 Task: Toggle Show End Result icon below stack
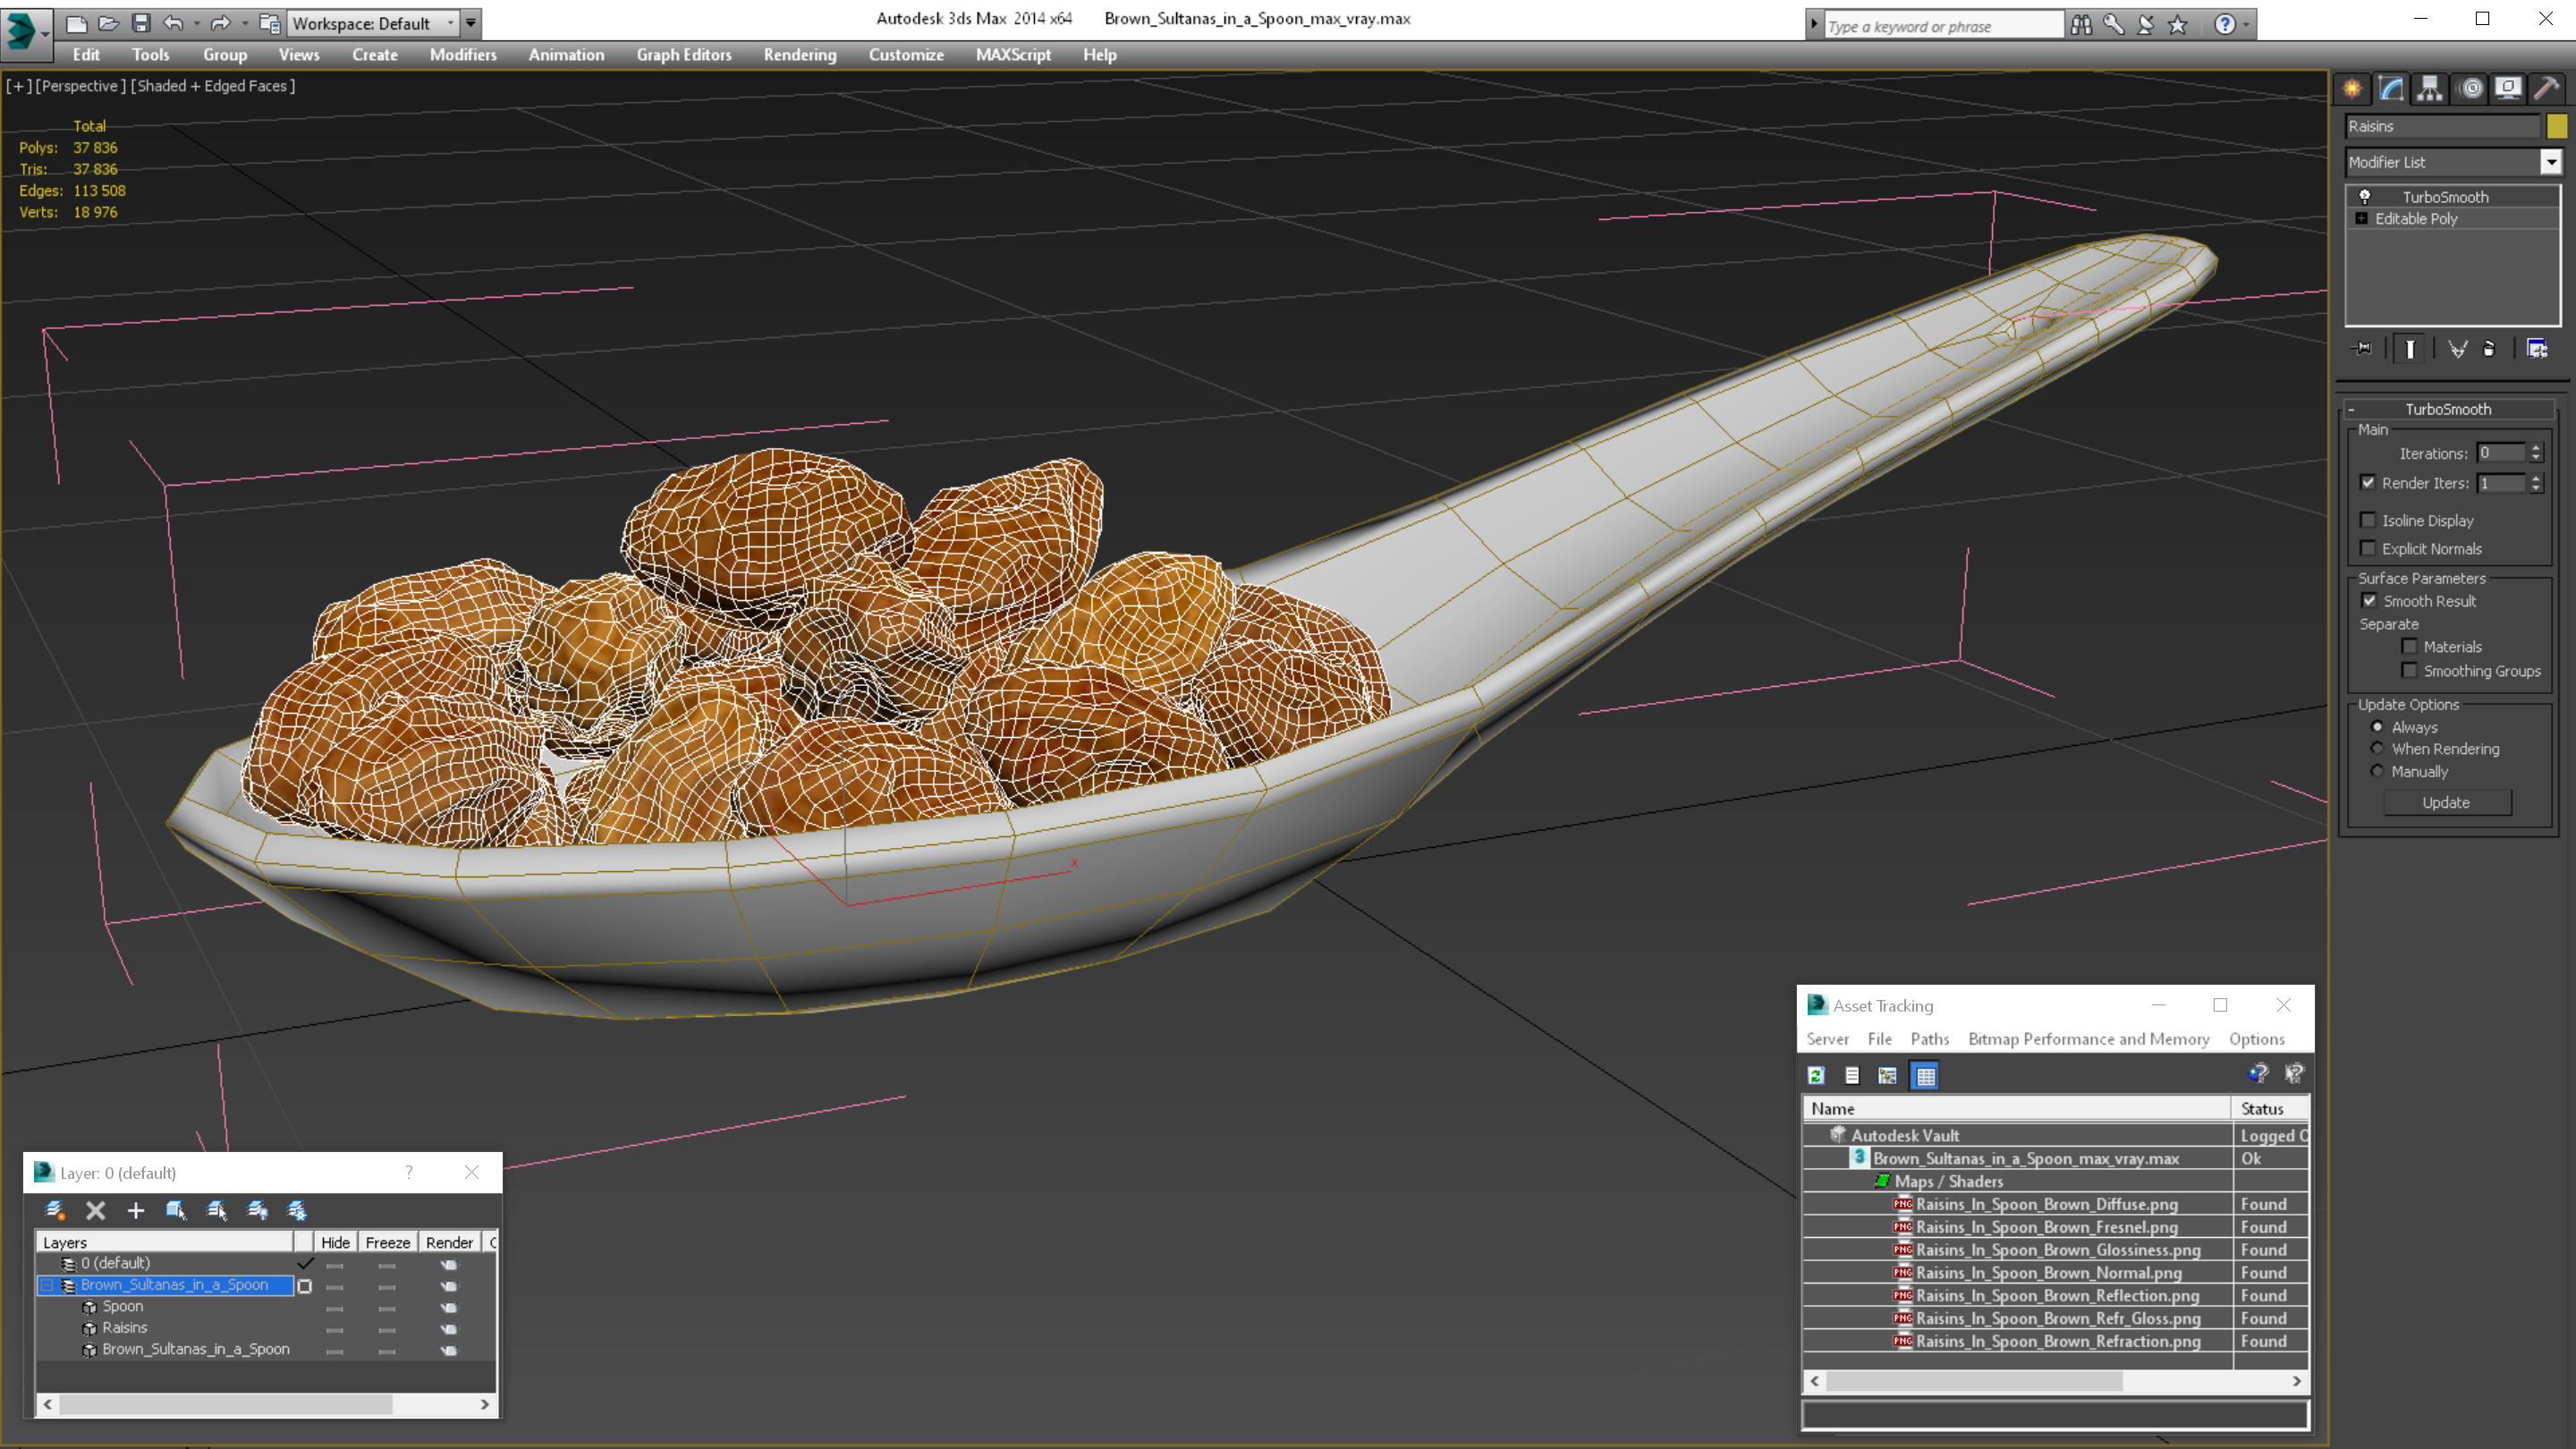coord(2410,349)
